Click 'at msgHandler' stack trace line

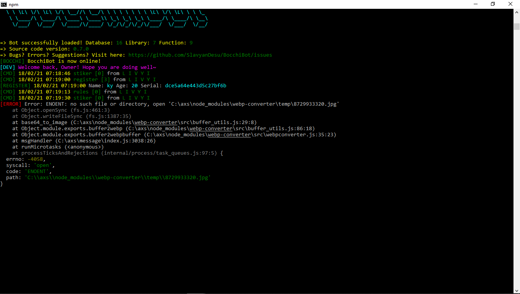[x=84, y=141]
